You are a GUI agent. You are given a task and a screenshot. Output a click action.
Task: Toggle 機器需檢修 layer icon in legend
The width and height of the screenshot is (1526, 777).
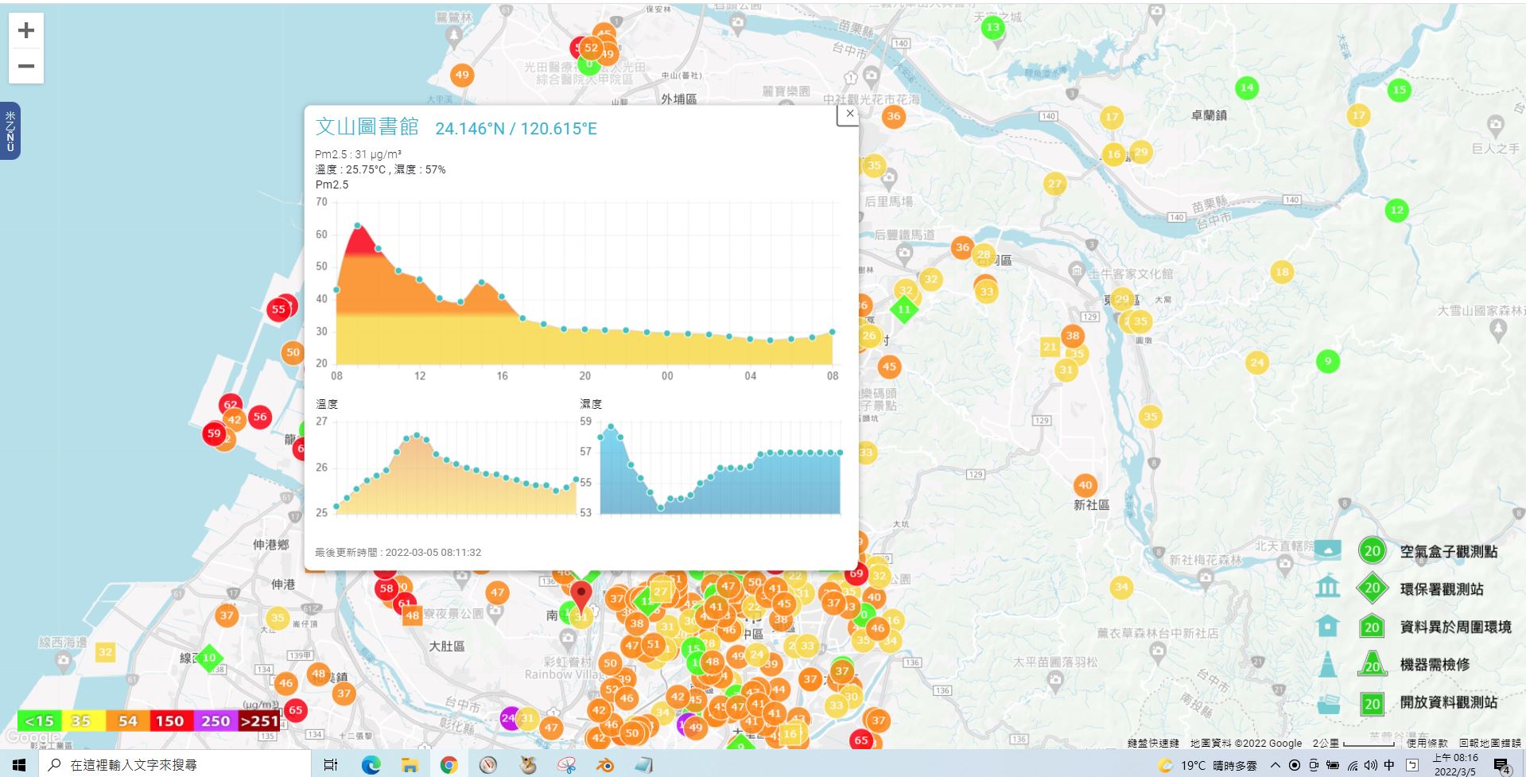click(1328, 664)
